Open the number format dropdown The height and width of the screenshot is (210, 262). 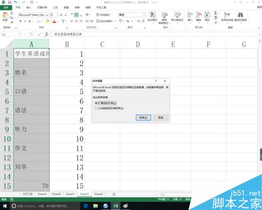point(144,15)
